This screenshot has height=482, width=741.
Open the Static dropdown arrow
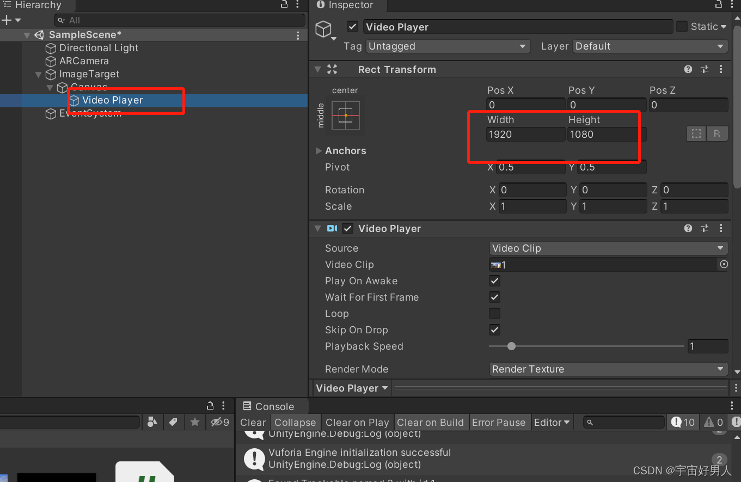pos(724,27)
